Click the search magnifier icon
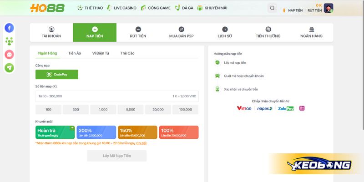Screen dimensions: 364x182 coord(272,8)
